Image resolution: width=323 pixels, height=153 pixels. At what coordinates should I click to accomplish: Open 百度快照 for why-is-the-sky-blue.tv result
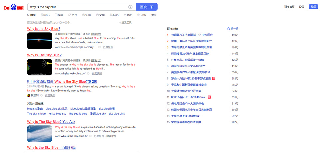[99, 136]
